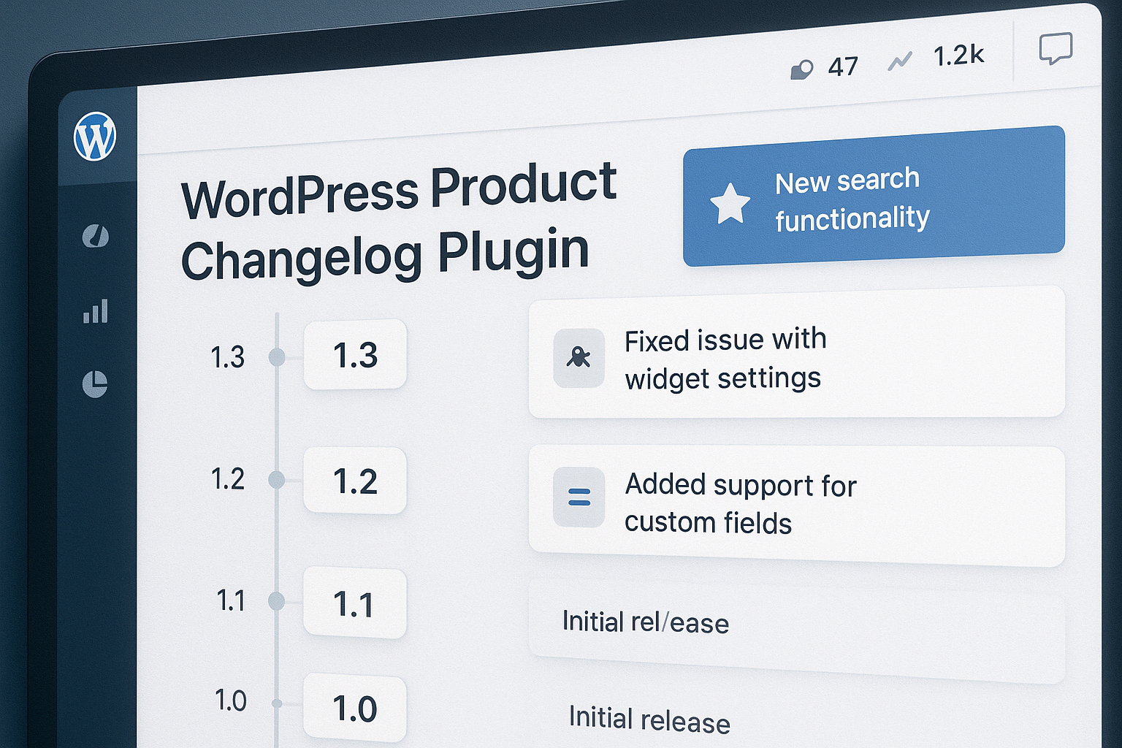Click the WordPress logo in the sidebar

95,137
